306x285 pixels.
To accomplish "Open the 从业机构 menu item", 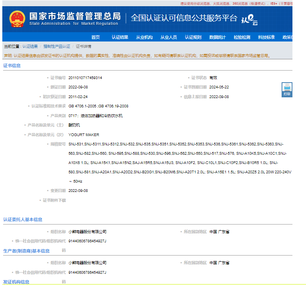I will click(144, 37).
